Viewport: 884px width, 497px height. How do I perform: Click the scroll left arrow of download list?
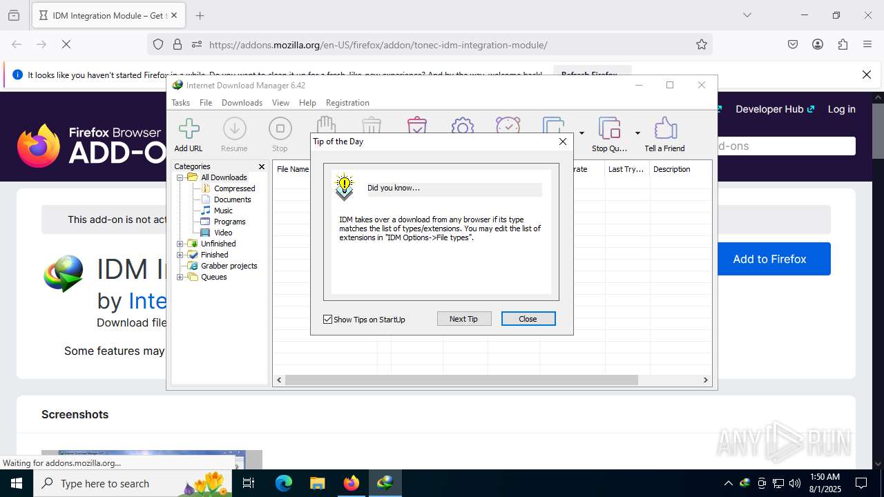coord(280,380)
